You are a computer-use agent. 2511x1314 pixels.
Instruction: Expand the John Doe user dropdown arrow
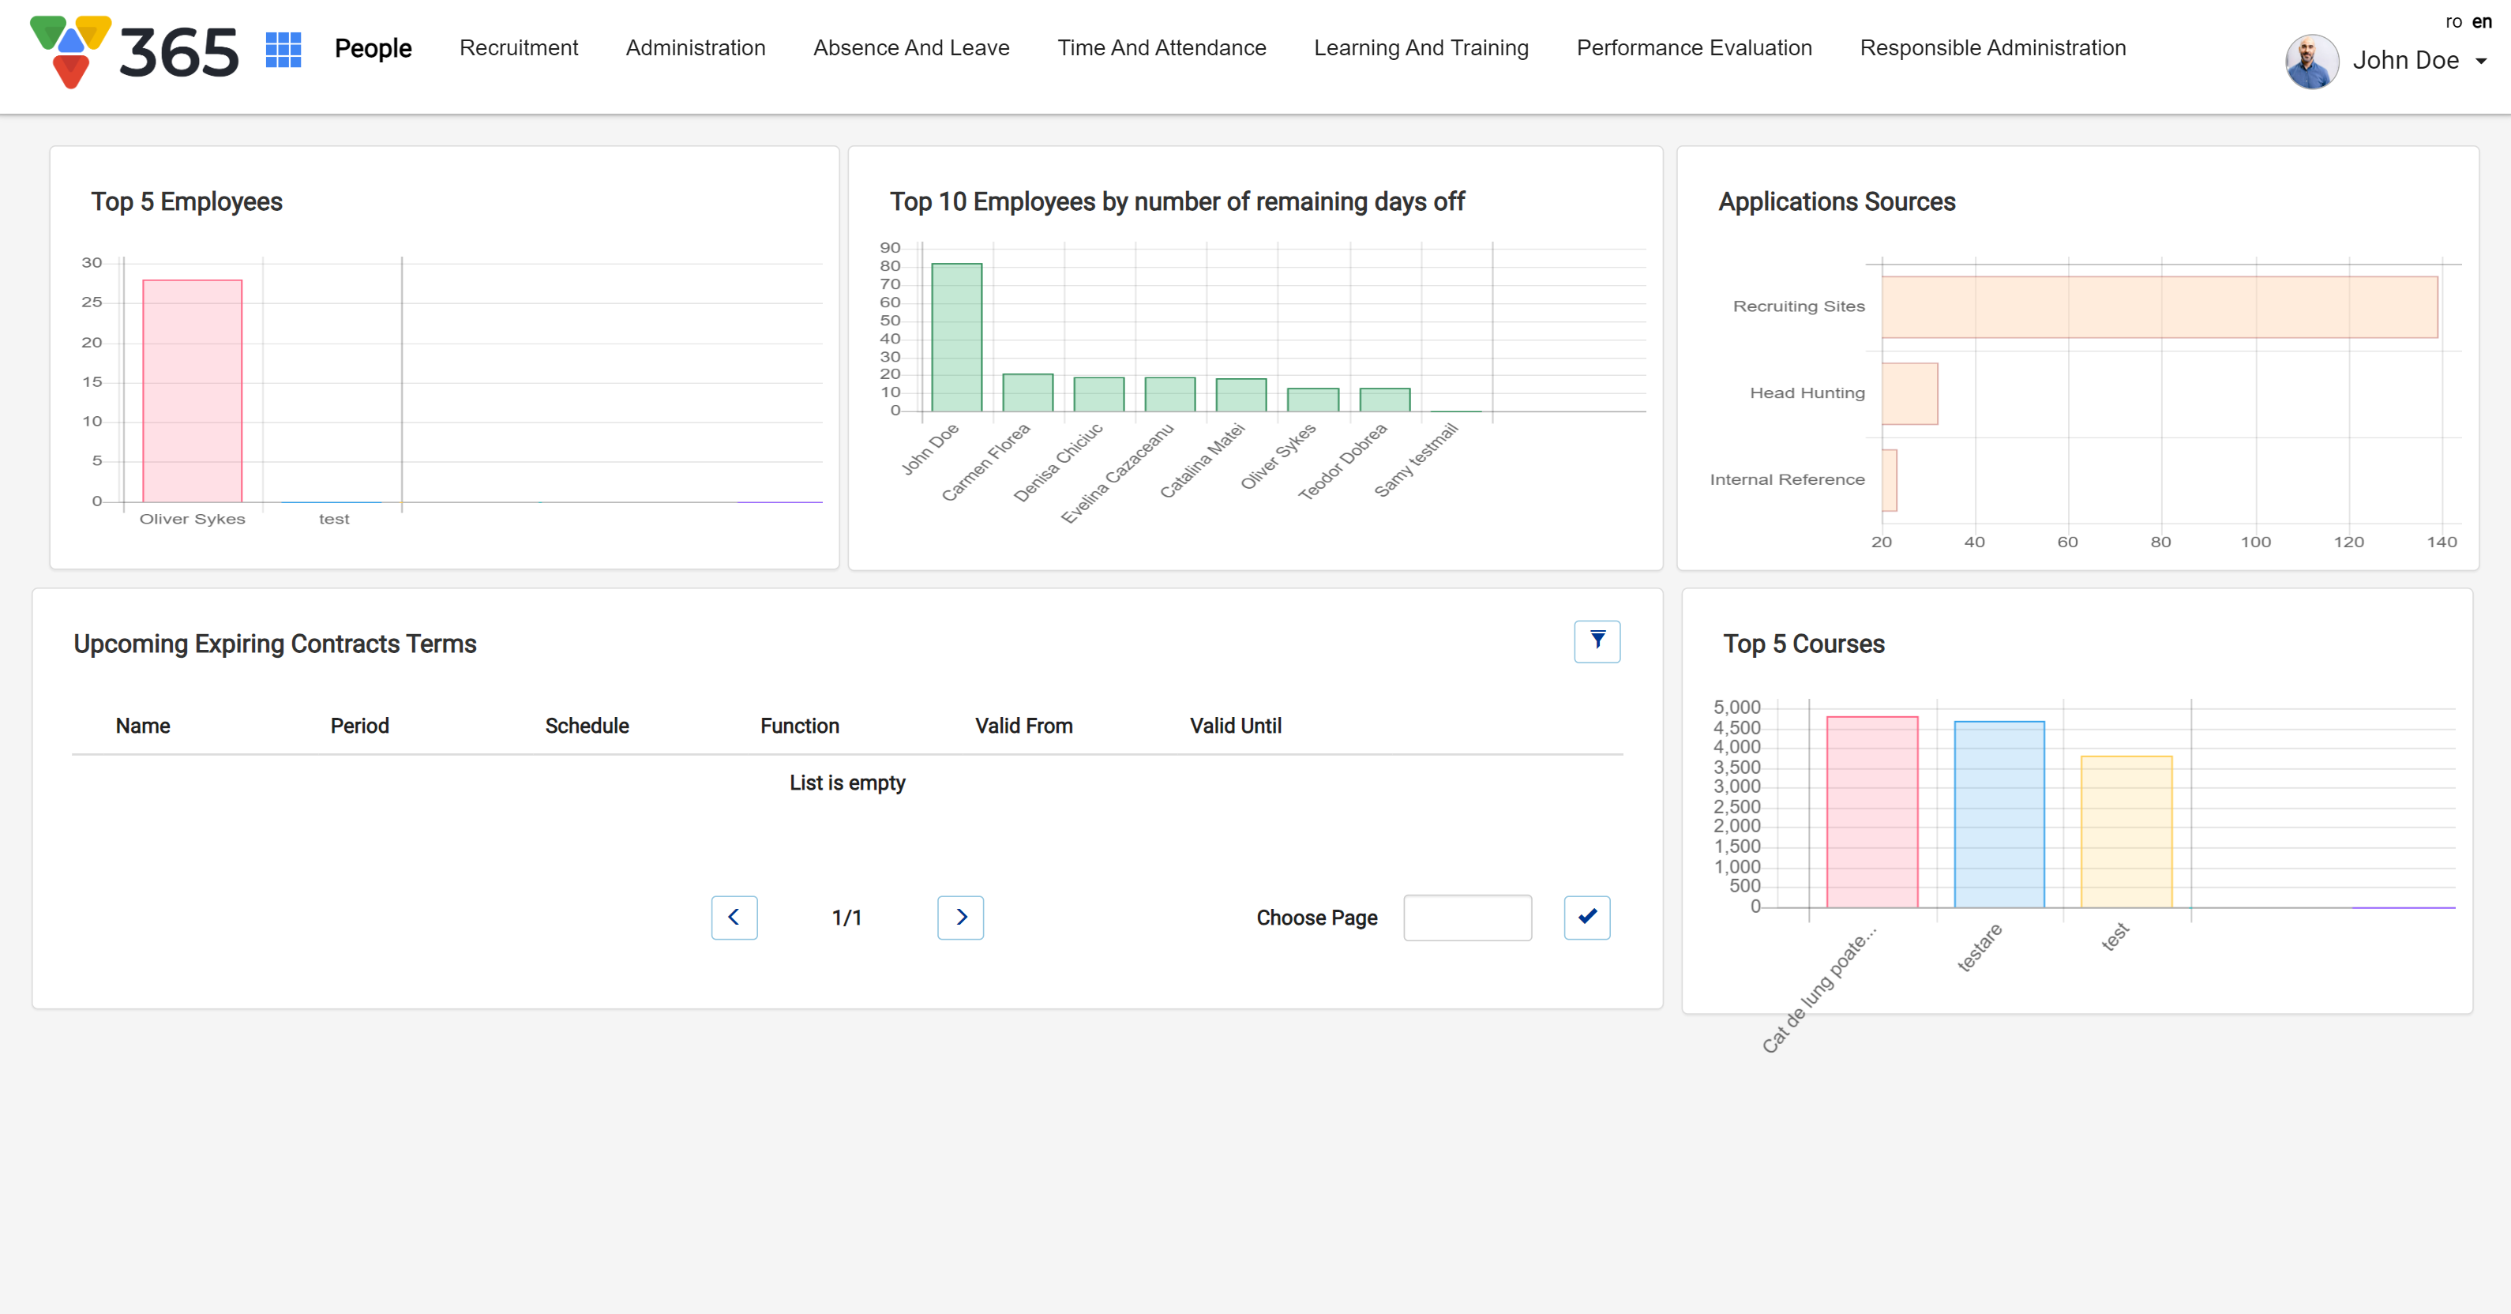pos(2482,62)
